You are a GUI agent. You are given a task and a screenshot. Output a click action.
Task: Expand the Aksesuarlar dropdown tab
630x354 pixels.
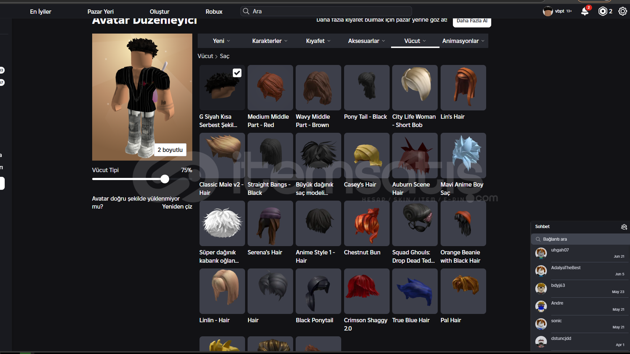pyautogui.click(x=367, y=41)
